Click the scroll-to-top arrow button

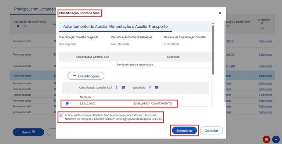276,139
